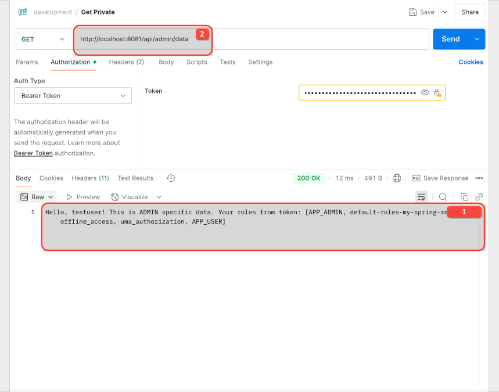Click the 200 OK status indicator

click(x=308, y=178)
